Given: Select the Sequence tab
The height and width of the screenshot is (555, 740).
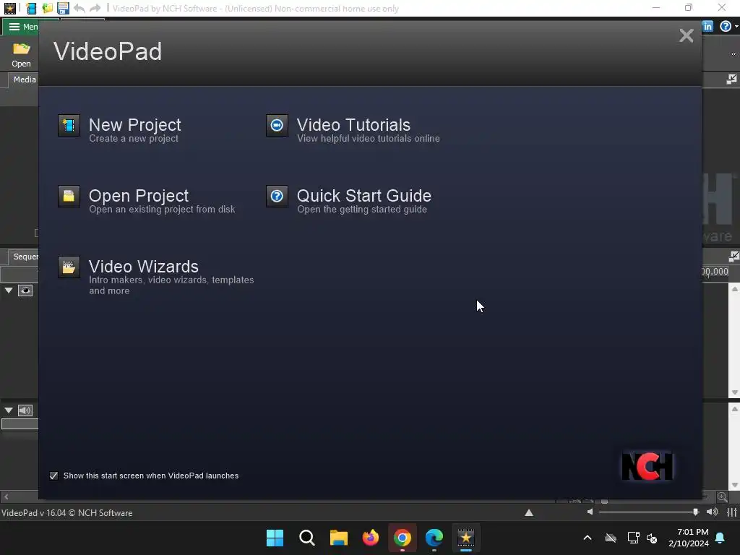Looking at the screenshot, I should [24, 257].
